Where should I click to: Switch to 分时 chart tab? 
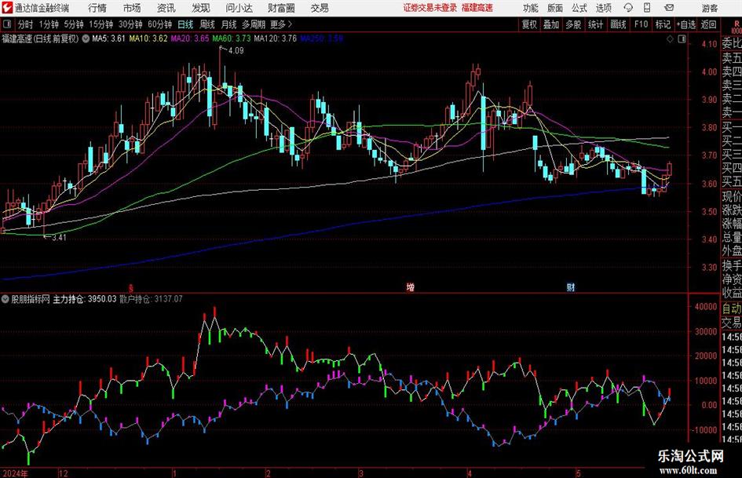[26, 24]
